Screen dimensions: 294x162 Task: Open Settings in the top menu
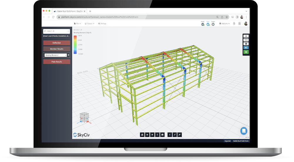(x=102, y=24)
